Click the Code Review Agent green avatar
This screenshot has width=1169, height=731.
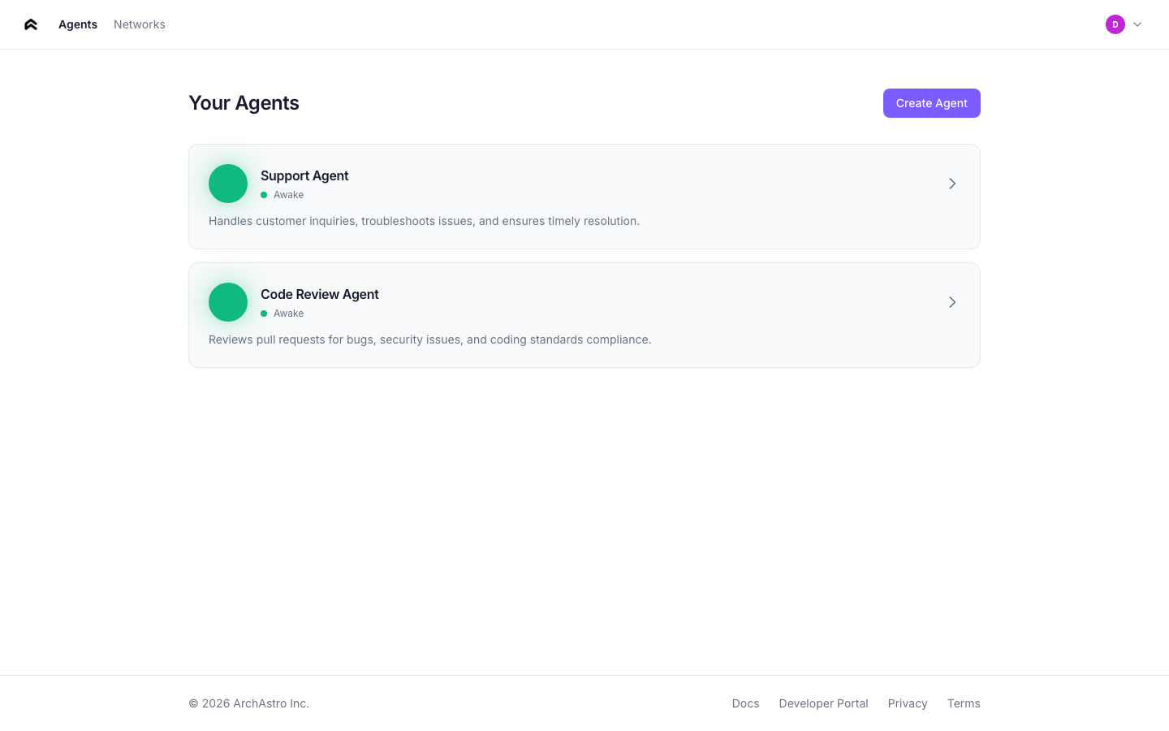(228, 302)
